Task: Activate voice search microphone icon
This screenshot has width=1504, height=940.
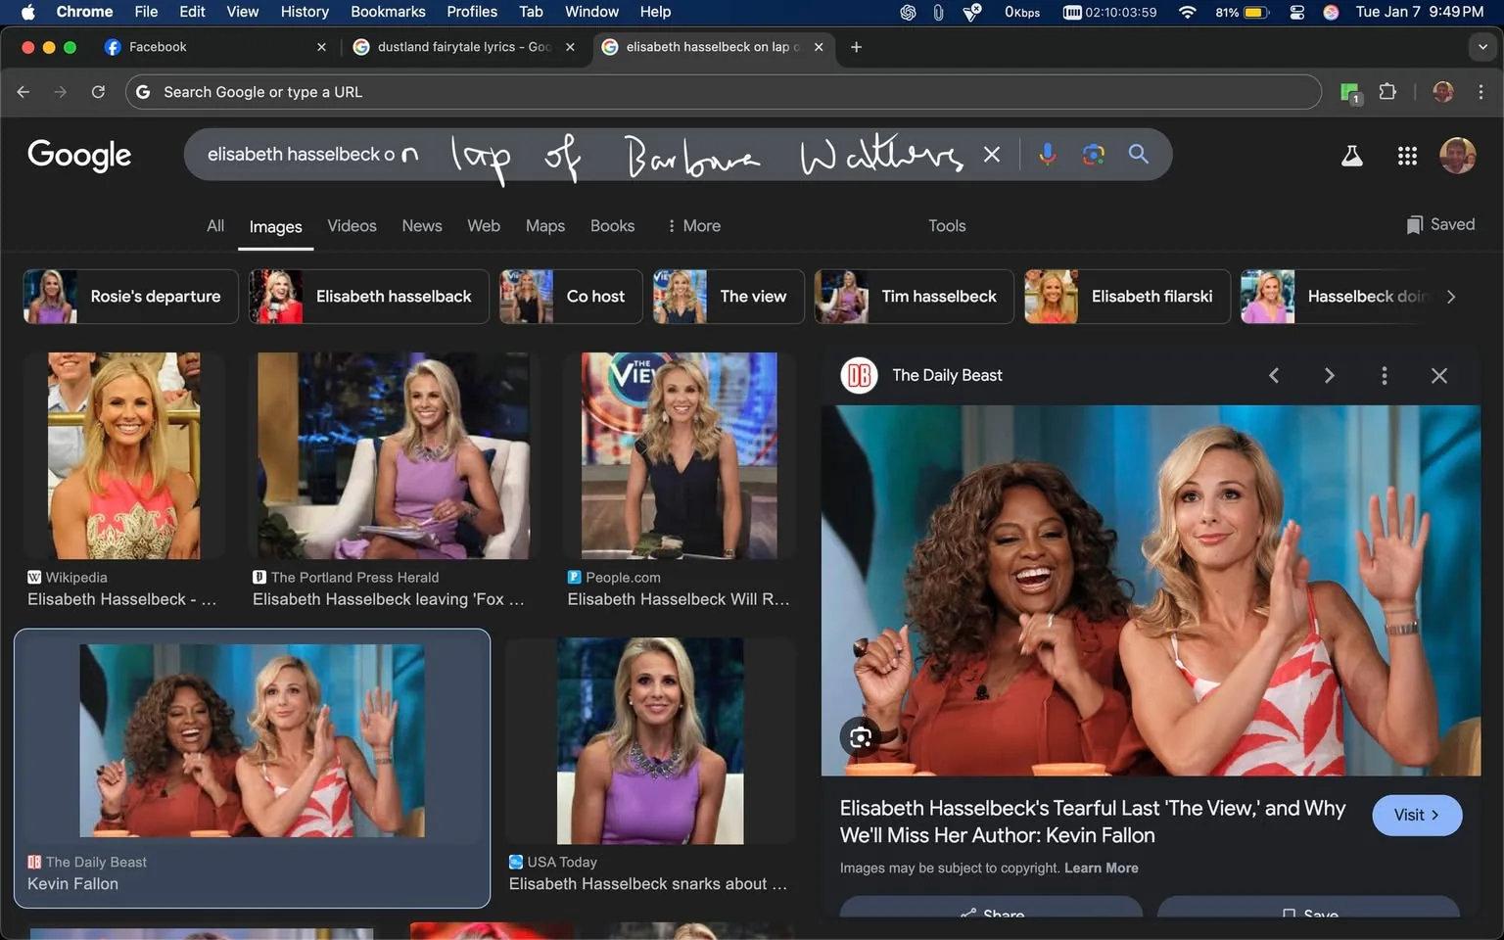Action: [1047, 154]
